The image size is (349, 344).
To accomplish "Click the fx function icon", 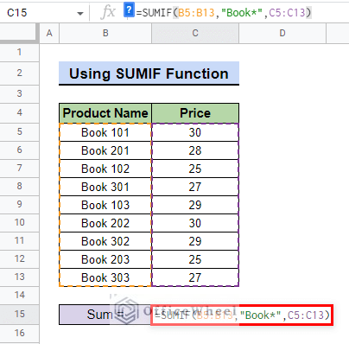I will (108, 13).
